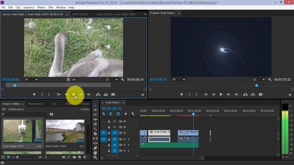This screenshot has width=294, height=165.
Task: Export frame from Program monitor camera icon
Action: pos(260,94)
